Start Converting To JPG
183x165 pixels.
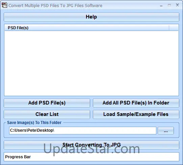click(91, 145)
